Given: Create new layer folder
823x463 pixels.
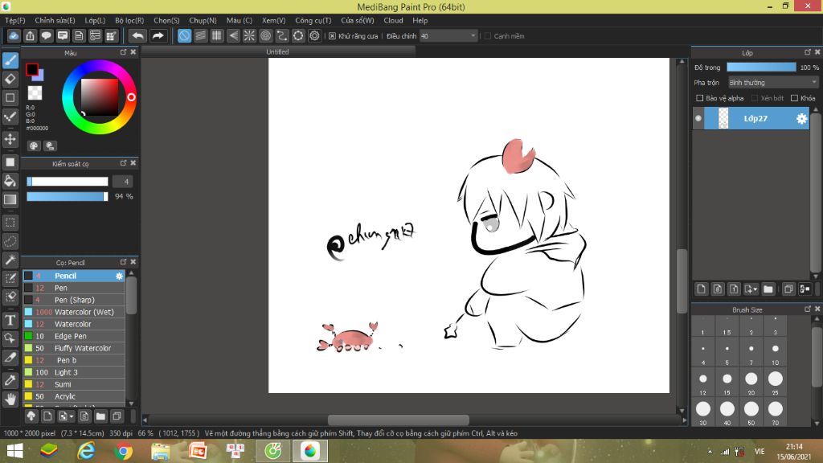Looking at the screenshot, I should click(768, 289).
